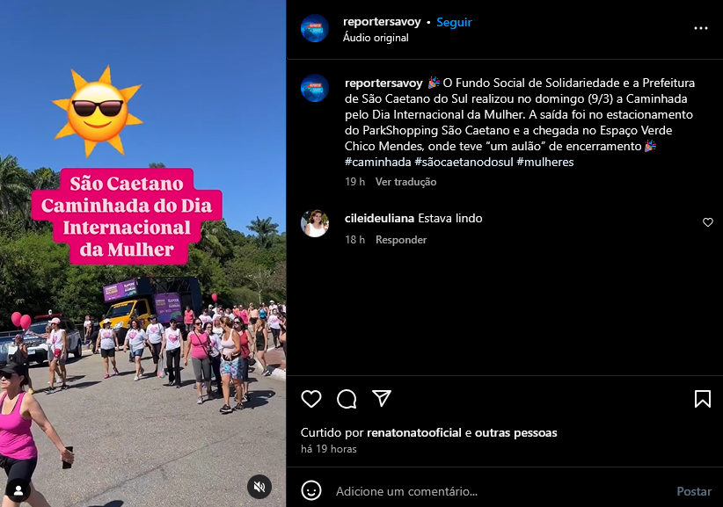Open the #caminhada hashtag
This screenshot has width=723, height=507.
(377, 162)
